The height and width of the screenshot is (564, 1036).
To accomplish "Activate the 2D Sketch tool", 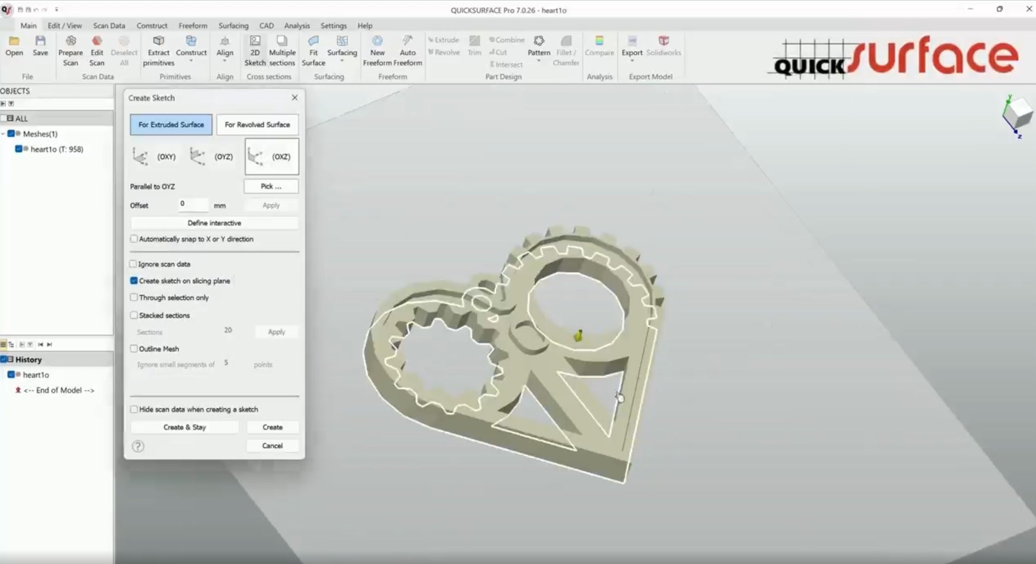I will (x=255, y=51).
